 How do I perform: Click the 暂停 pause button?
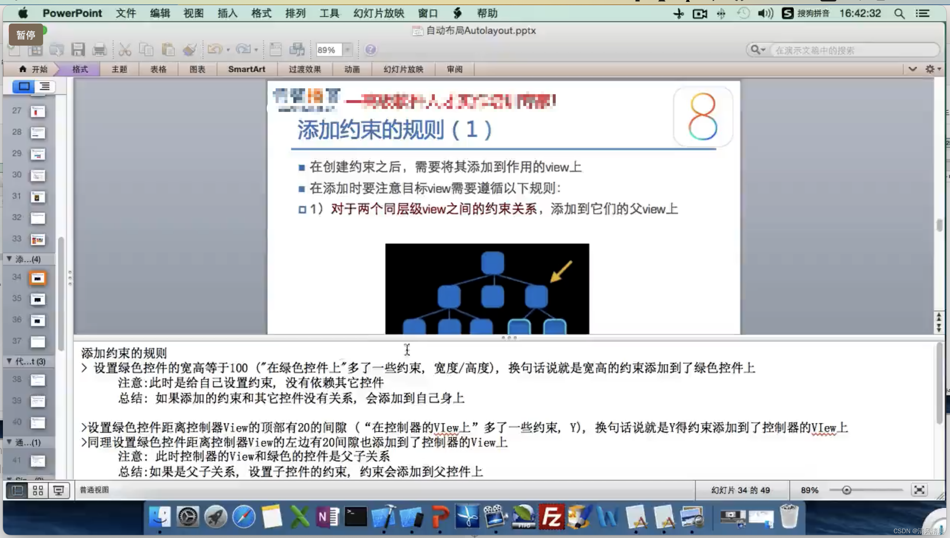tap(25, 35)
